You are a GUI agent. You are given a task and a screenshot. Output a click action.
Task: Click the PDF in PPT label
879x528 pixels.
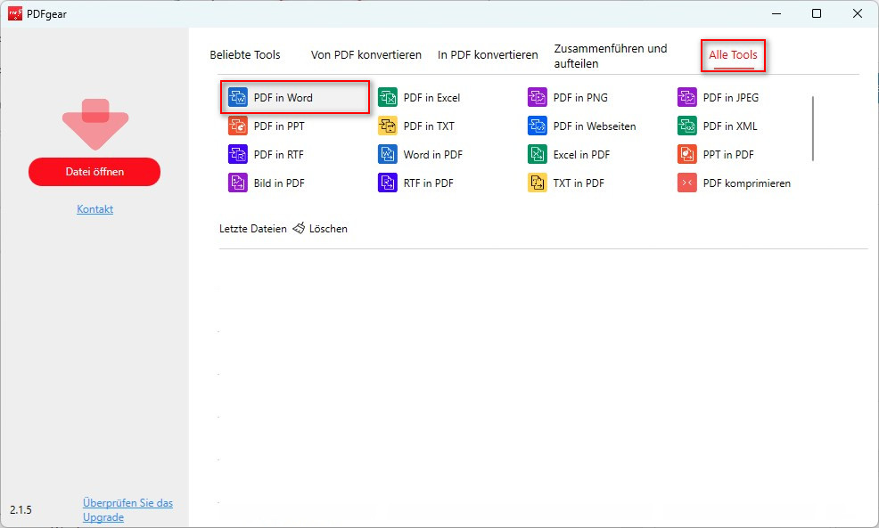[279, 126]
